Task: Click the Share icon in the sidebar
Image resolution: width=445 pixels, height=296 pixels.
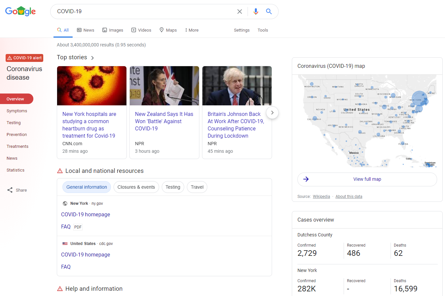Action: tap(10, 190)
